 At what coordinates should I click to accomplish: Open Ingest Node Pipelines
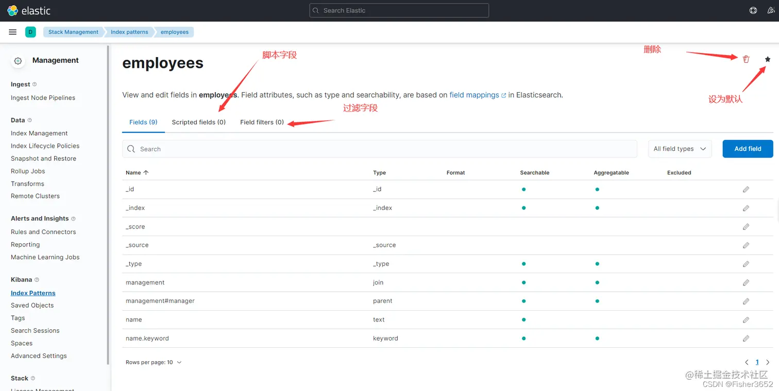coord(43,98)
